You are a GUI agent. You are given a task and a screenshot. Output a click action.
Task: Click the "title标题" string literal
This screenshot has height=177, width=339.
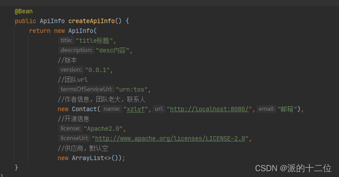[x=94, y=40]
